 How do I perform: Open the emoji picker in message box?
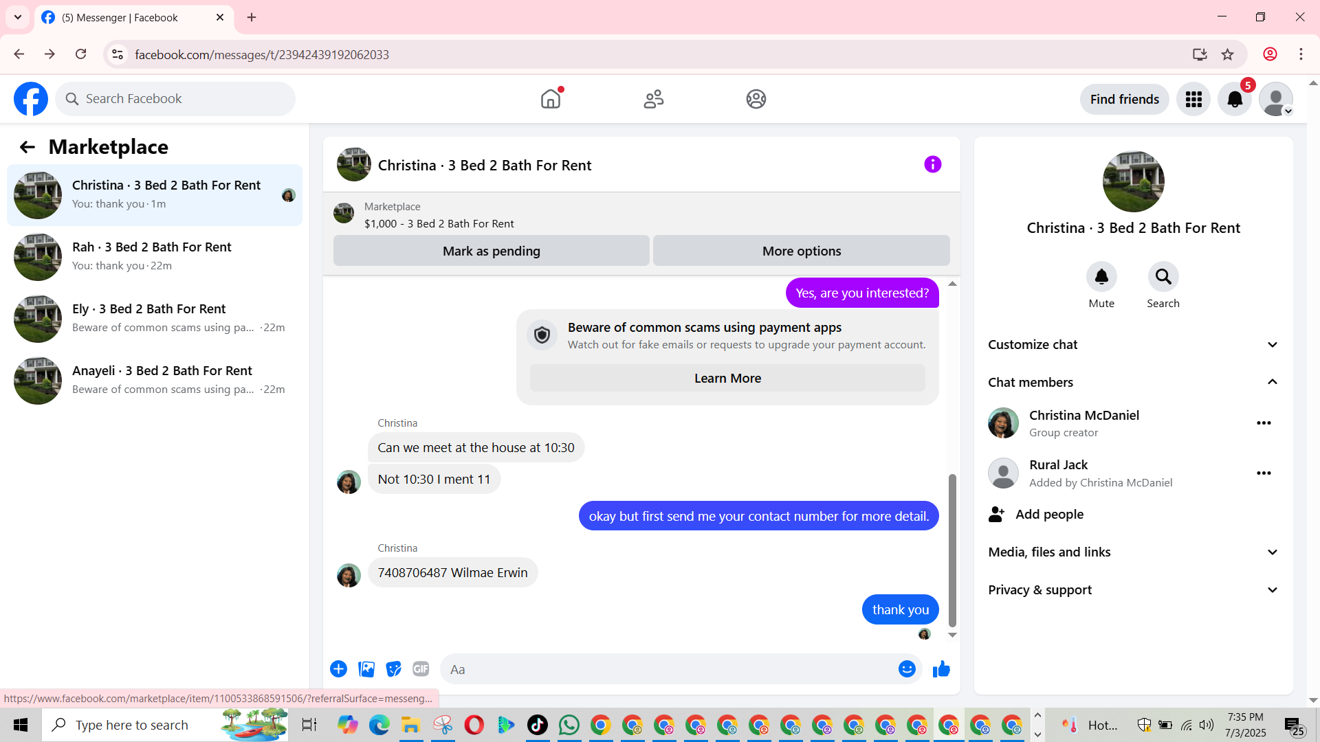(x=907, y=668)
